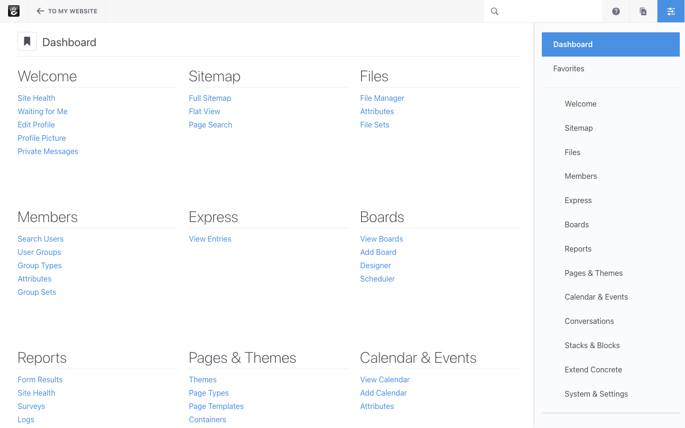Open the Form Results link
Image resolution: width=685 pixels, height=428 pixels.
[40, 379]
